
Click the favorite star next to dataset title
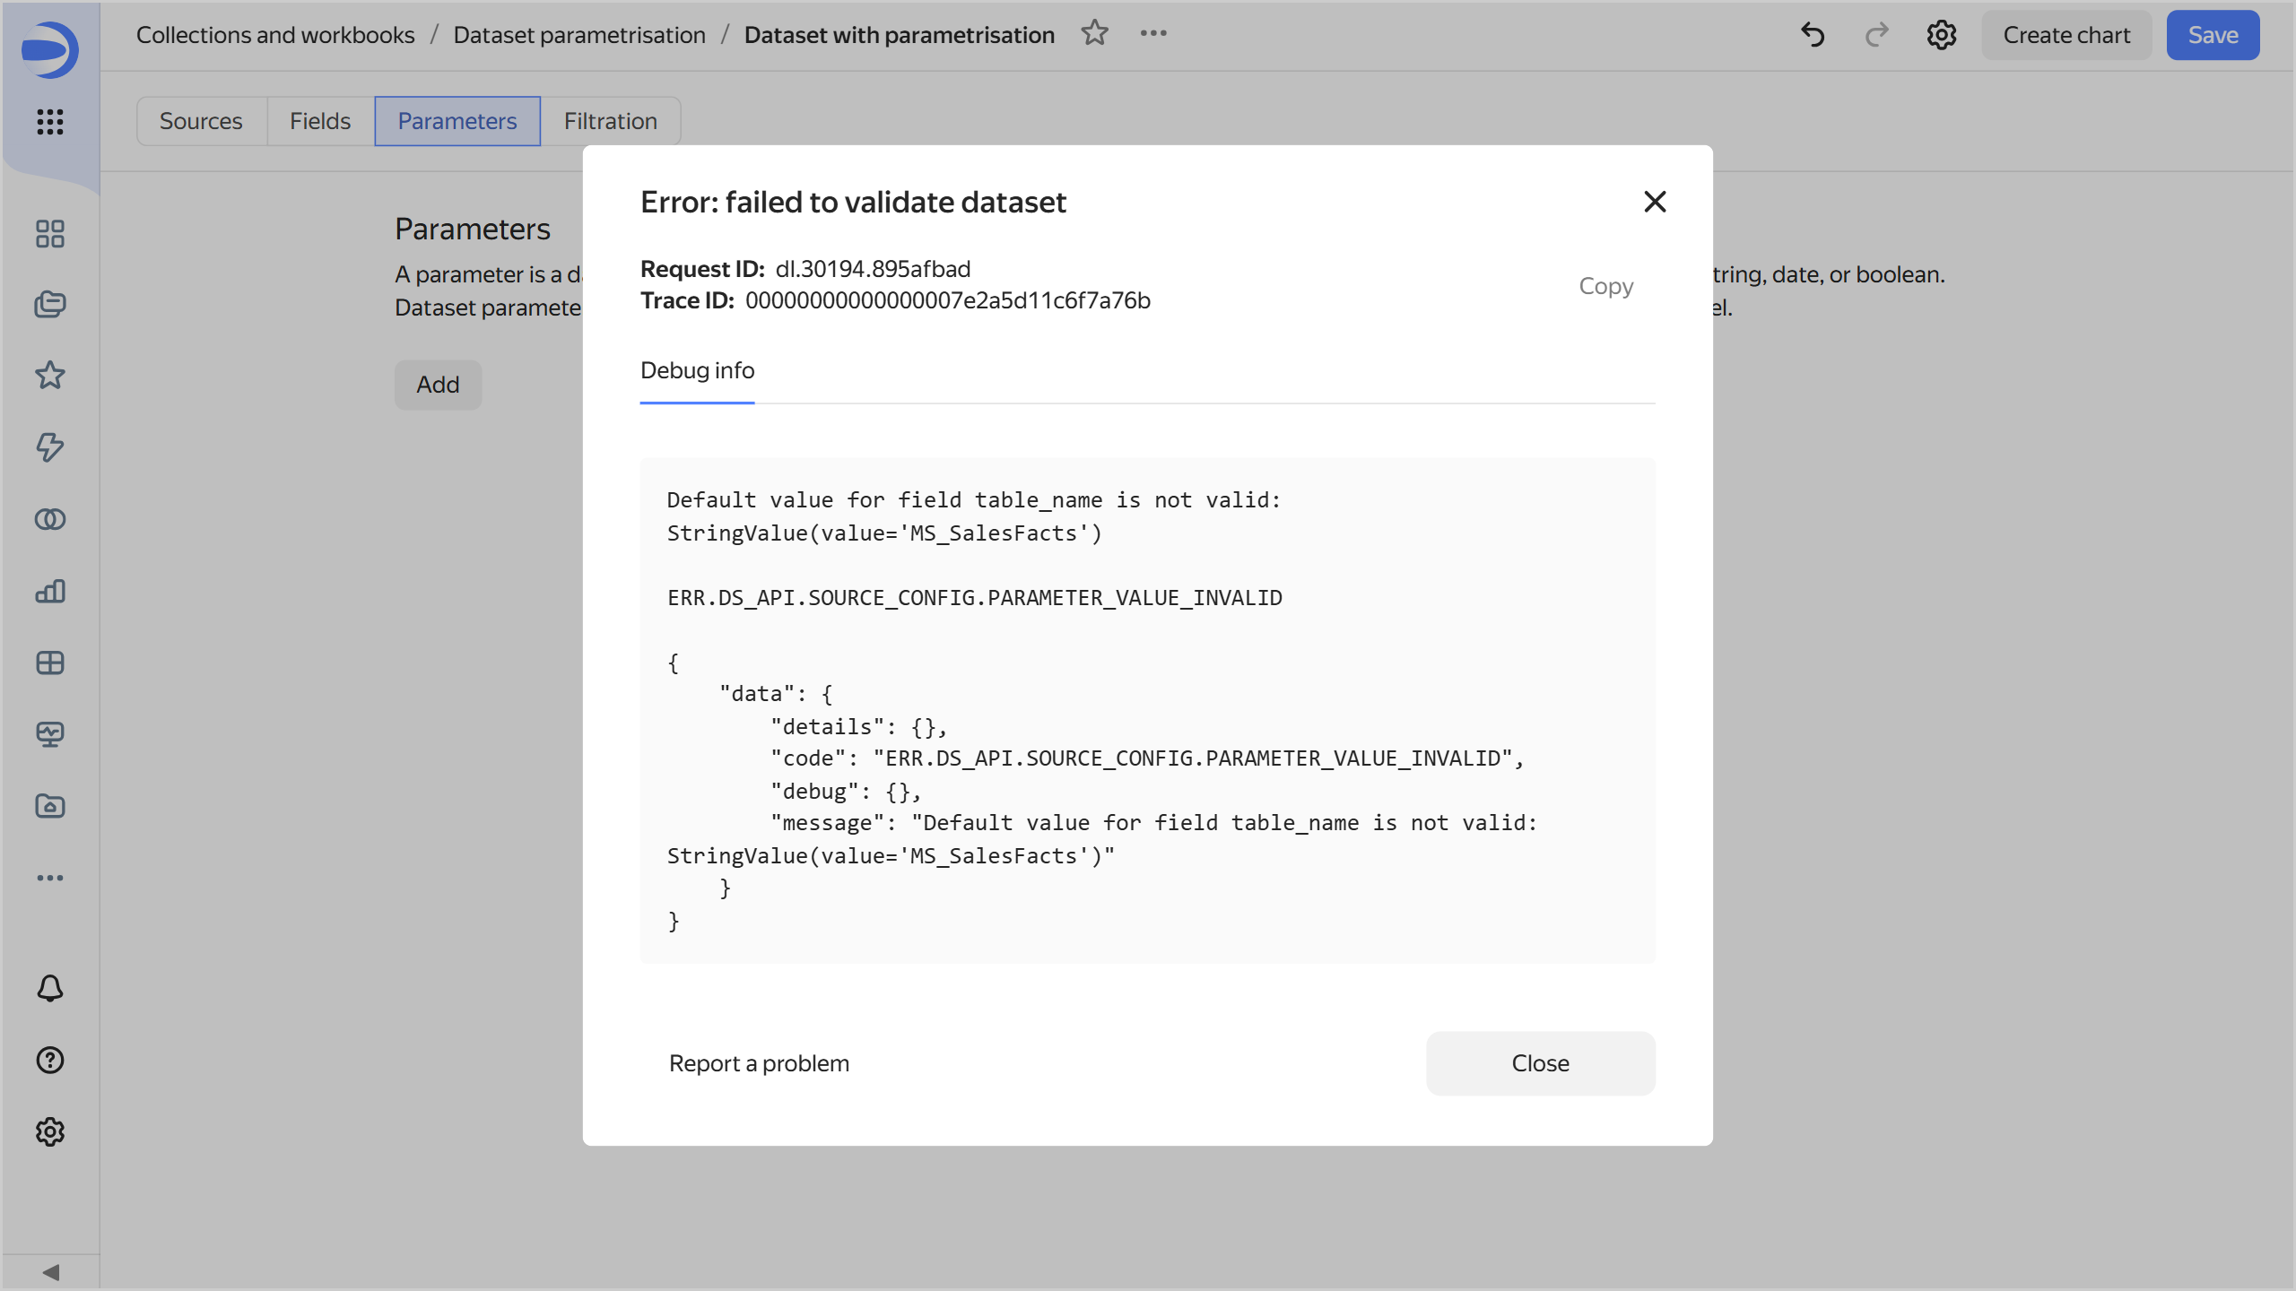[x=1094, y=34]
